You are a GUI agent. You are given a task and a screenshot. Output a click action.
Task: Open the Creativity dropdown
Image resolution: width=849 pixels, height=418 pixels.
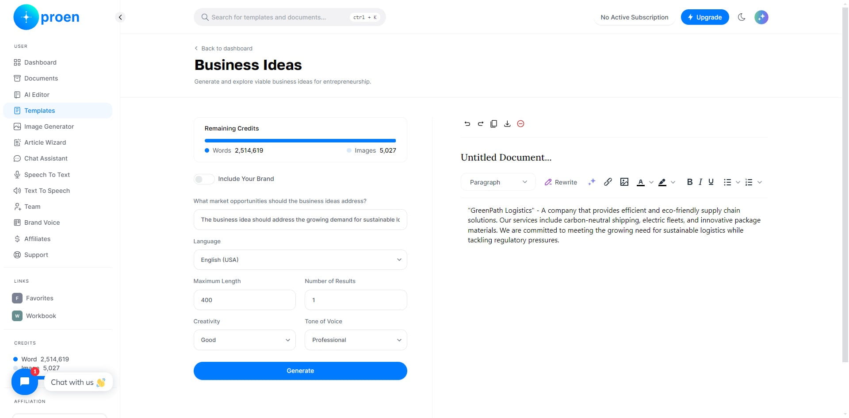tap(245, 340)
